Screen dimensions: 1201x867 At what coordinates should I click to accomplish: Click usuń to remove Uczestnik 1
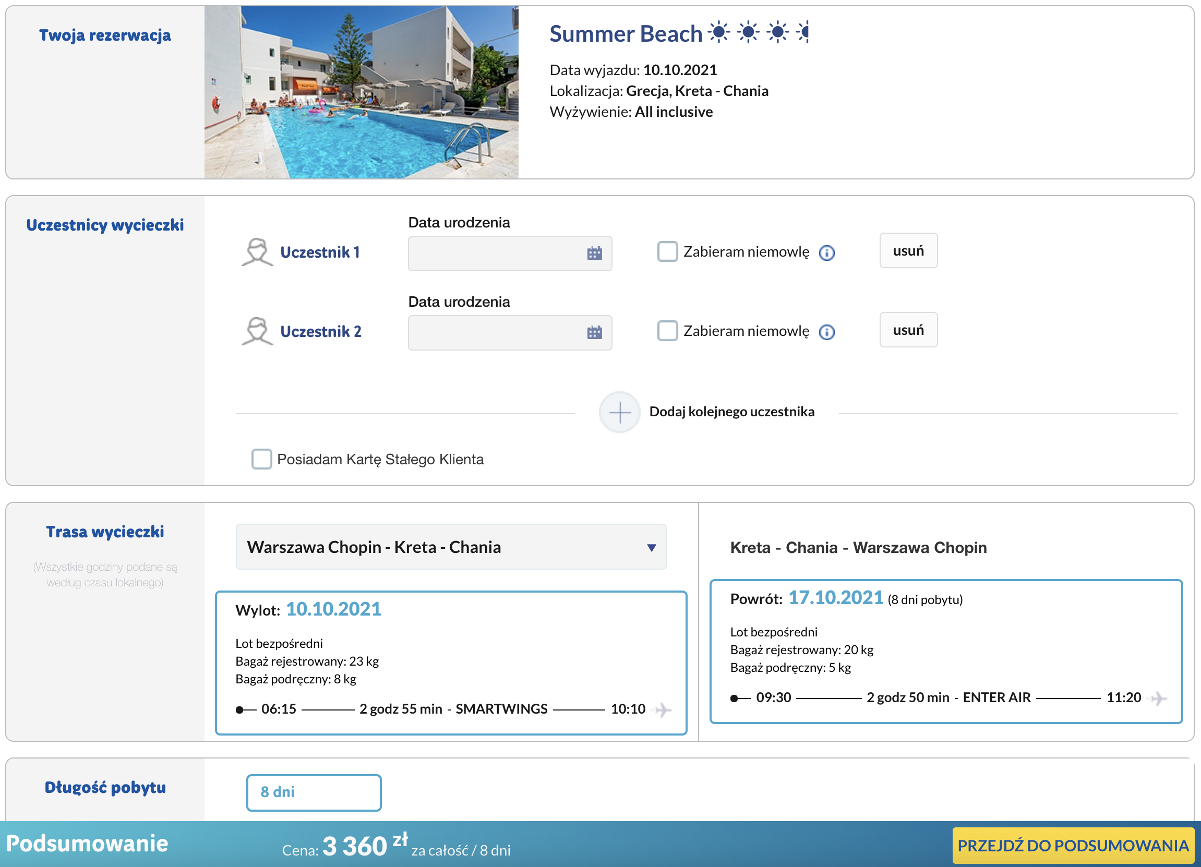pyautogui.click(x=908, y=250)
